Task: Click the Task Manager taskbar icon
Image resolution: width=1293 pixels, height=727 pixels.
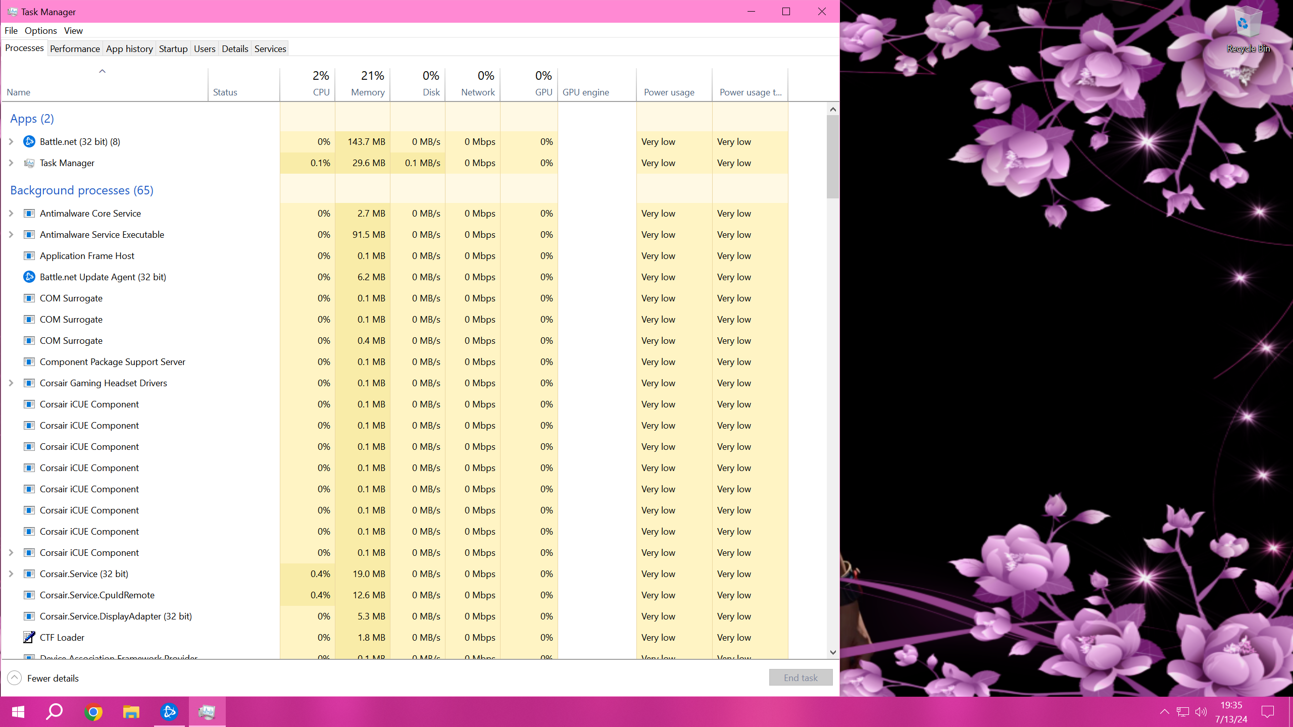Action: tap(207, 711)
